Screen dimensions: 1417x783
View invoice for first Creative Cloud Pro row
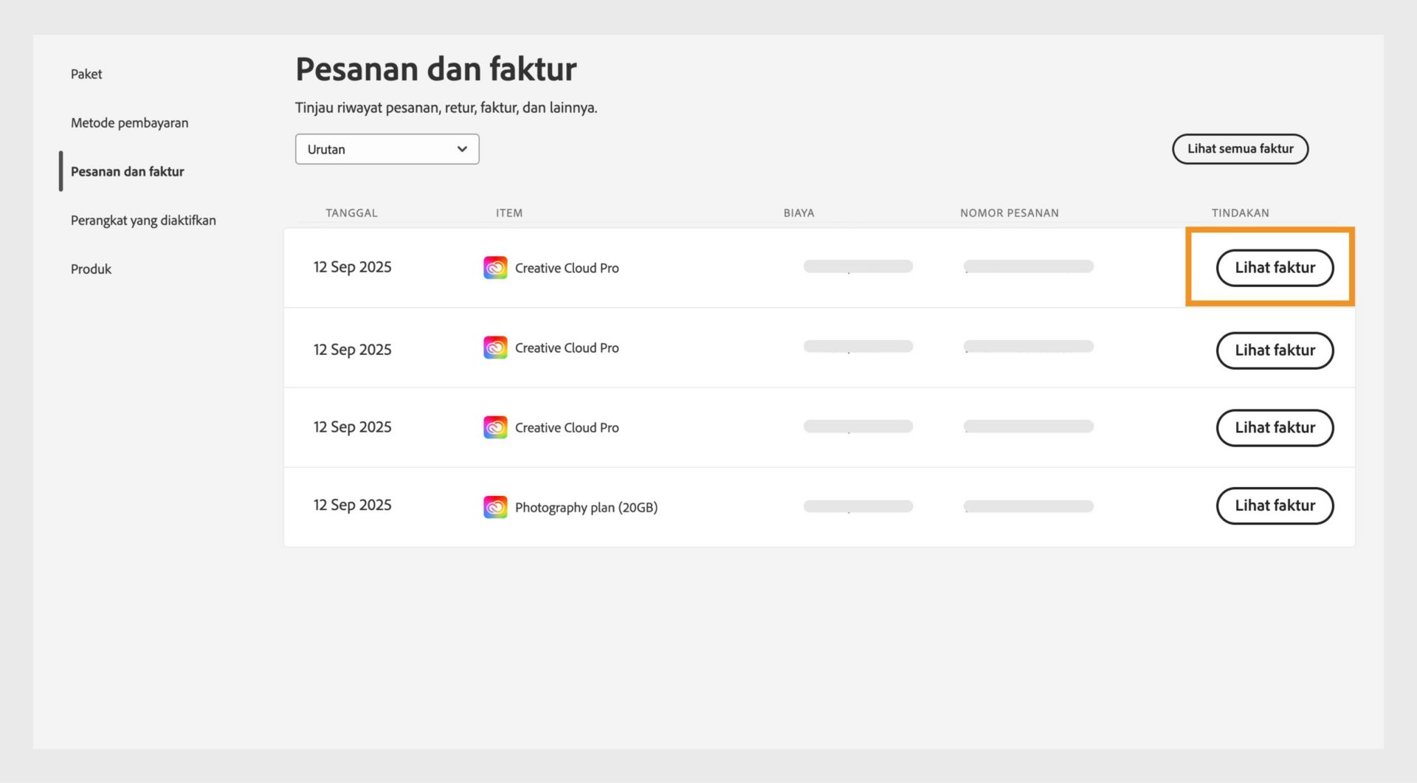pyautogui.click(x=1275, y=268)
